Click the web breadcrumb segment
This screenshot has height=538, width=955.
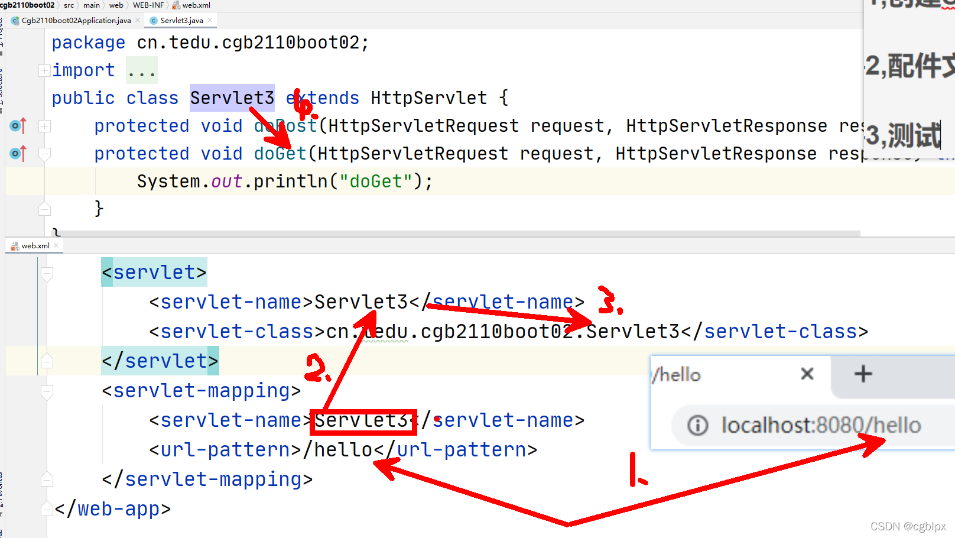point(116,5)
